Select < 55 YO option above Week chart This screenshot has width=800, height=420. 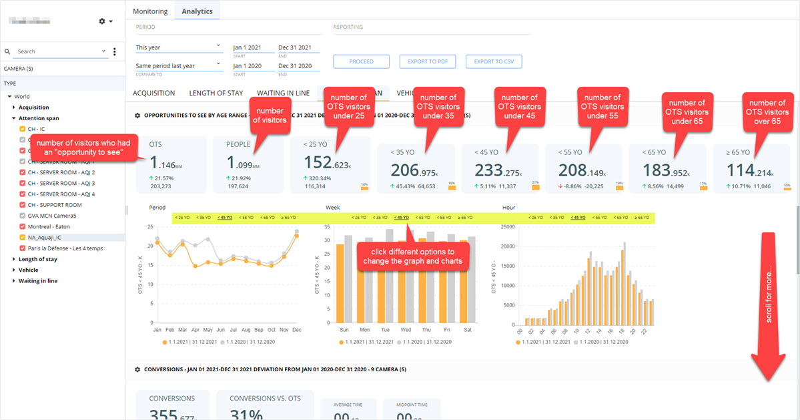pos(422,218)
